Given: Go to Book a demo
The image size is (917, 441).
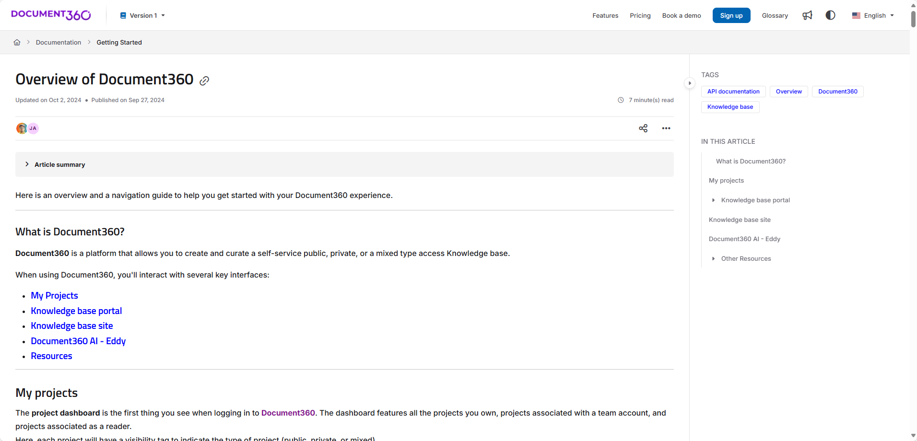Looking at the screenshot, I should pyautogui.click(x=682, y=15).
